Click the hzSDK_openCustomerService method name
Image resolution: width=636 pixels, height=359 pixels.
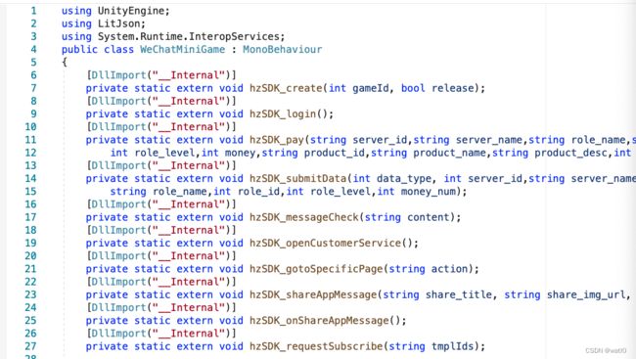pos(325,244)
